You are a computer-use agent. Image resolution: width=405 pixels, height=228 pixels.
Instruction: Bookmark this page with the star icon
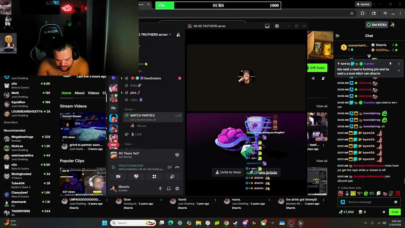(x=352, y=13)
